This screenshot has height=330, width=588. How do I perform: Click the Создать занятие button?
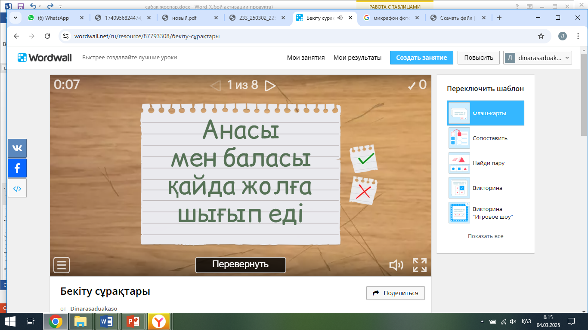click(x=421, y=58)
